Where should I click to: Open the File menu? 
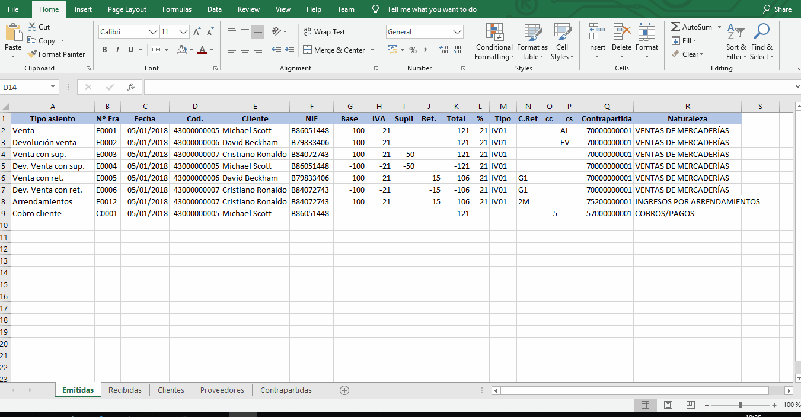pos(13,9)
